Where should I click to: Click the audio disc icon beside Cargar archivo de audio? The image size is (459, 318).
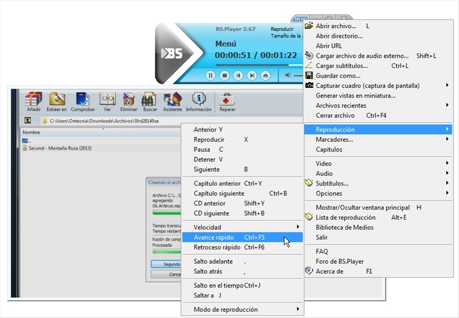pos(309,55)
